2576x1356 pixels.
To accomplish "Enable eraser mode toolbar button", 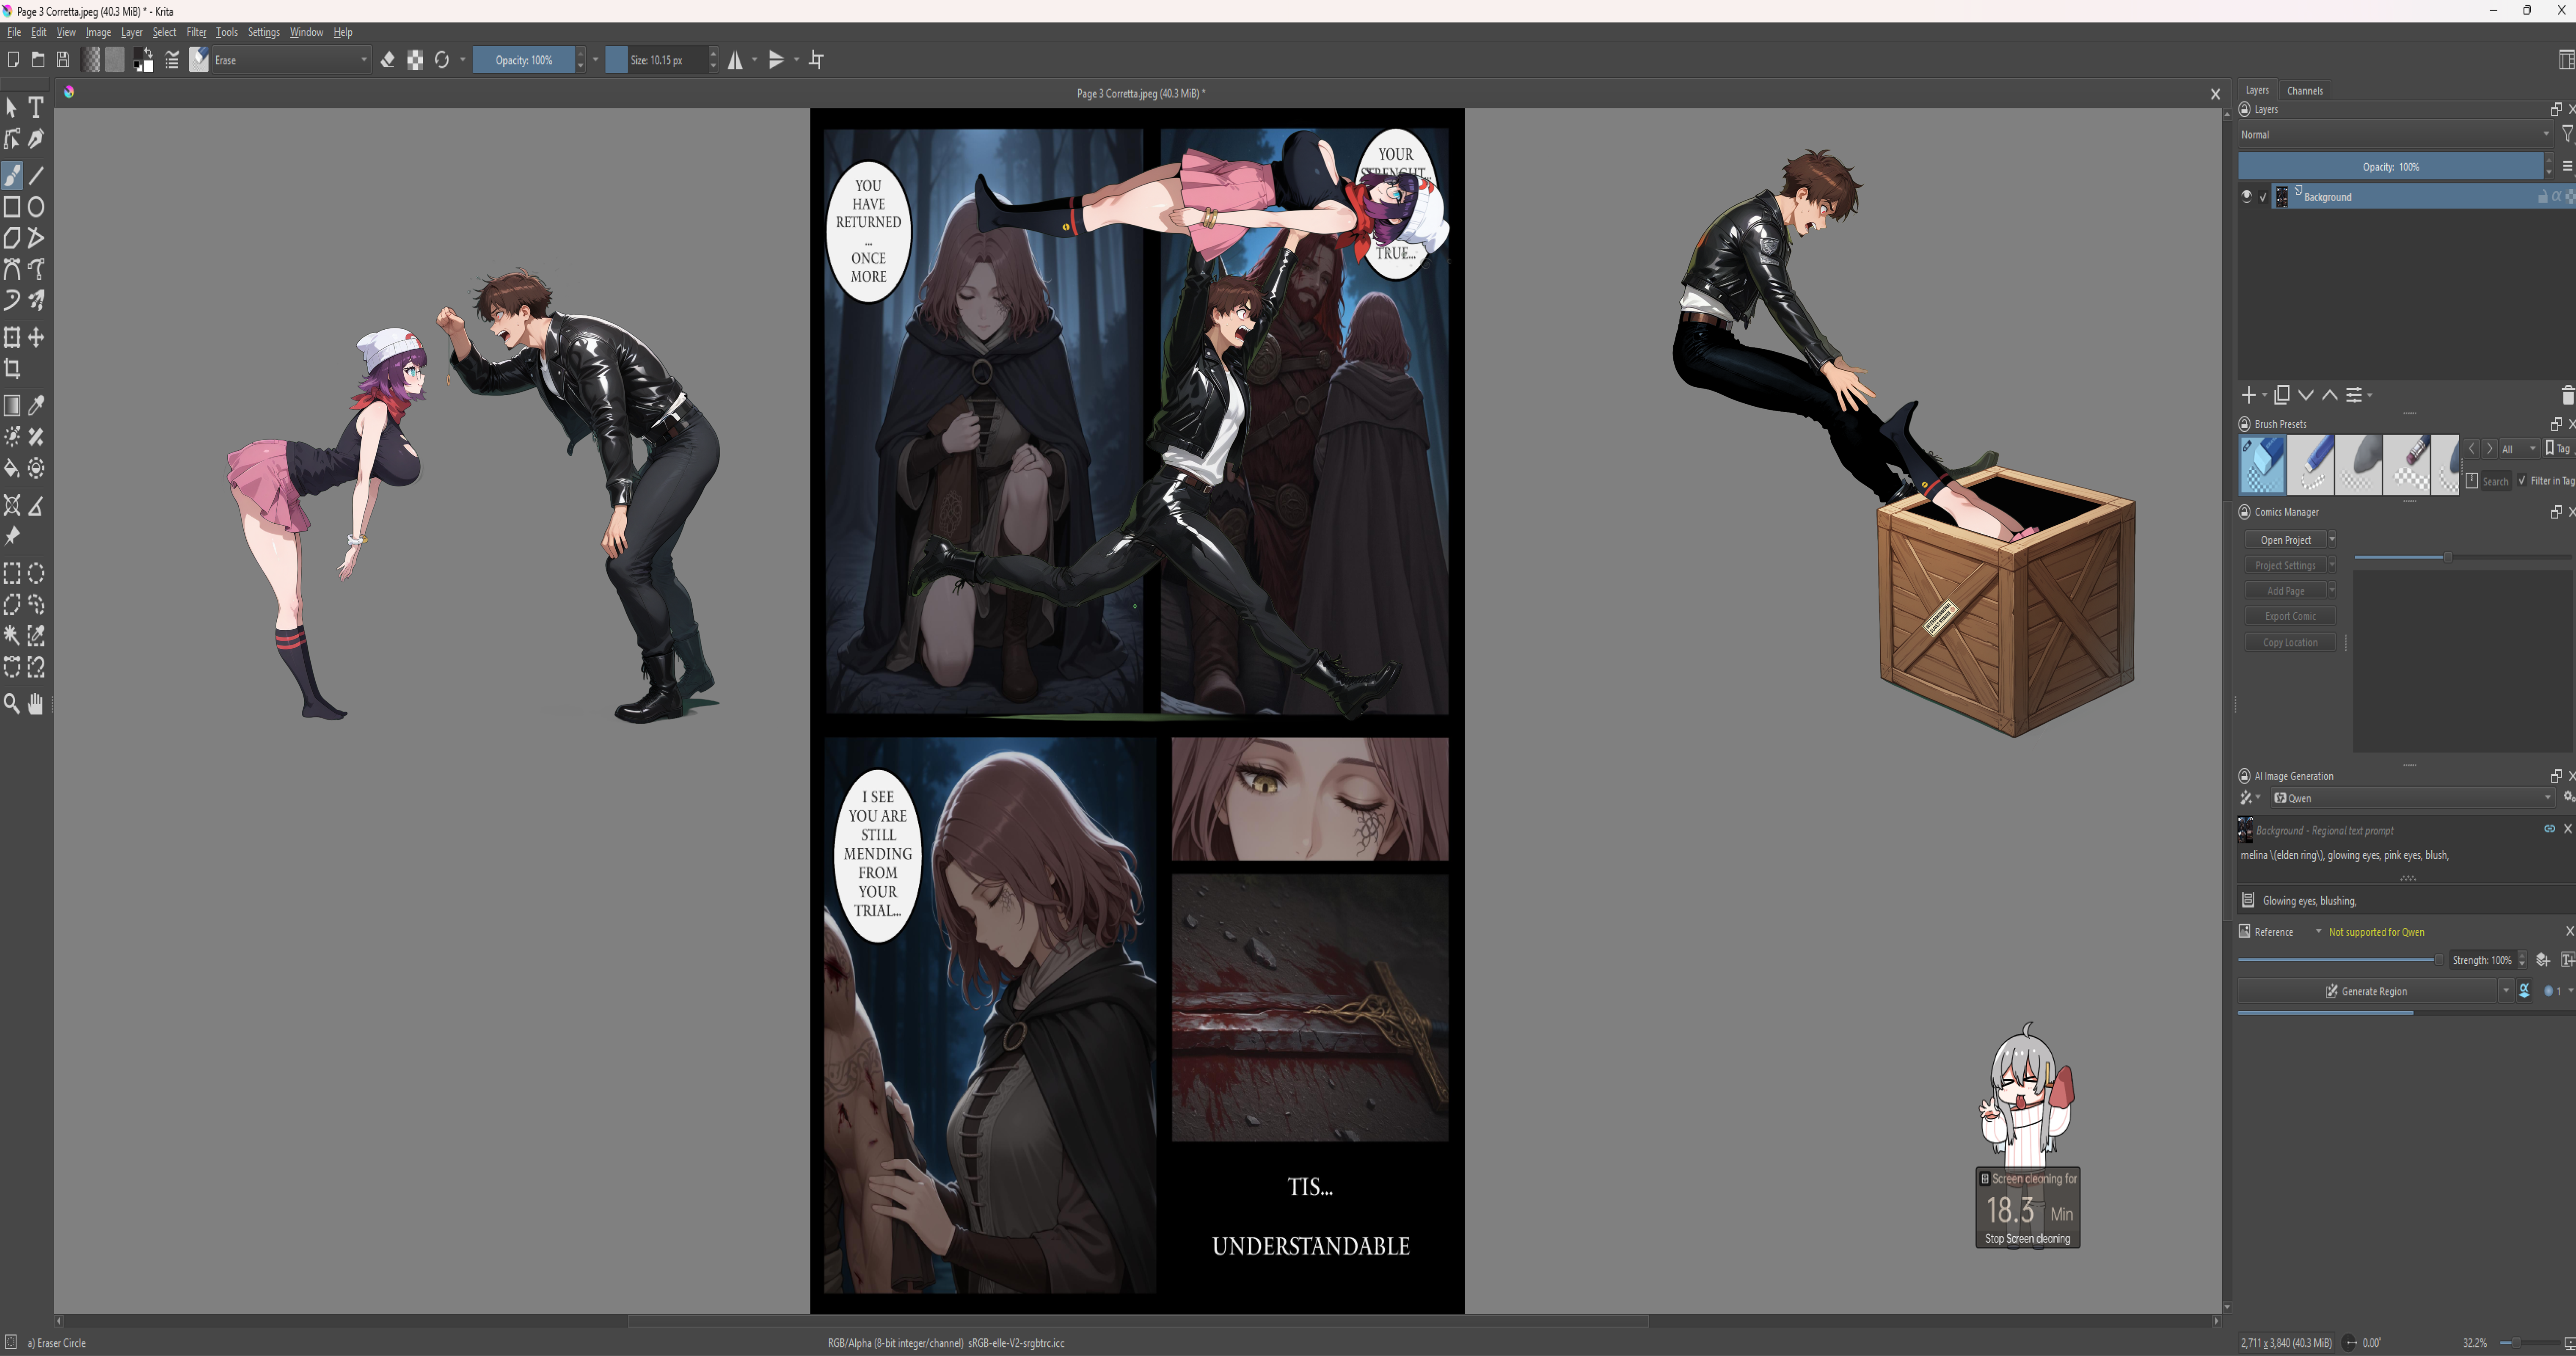I will 388,60.
